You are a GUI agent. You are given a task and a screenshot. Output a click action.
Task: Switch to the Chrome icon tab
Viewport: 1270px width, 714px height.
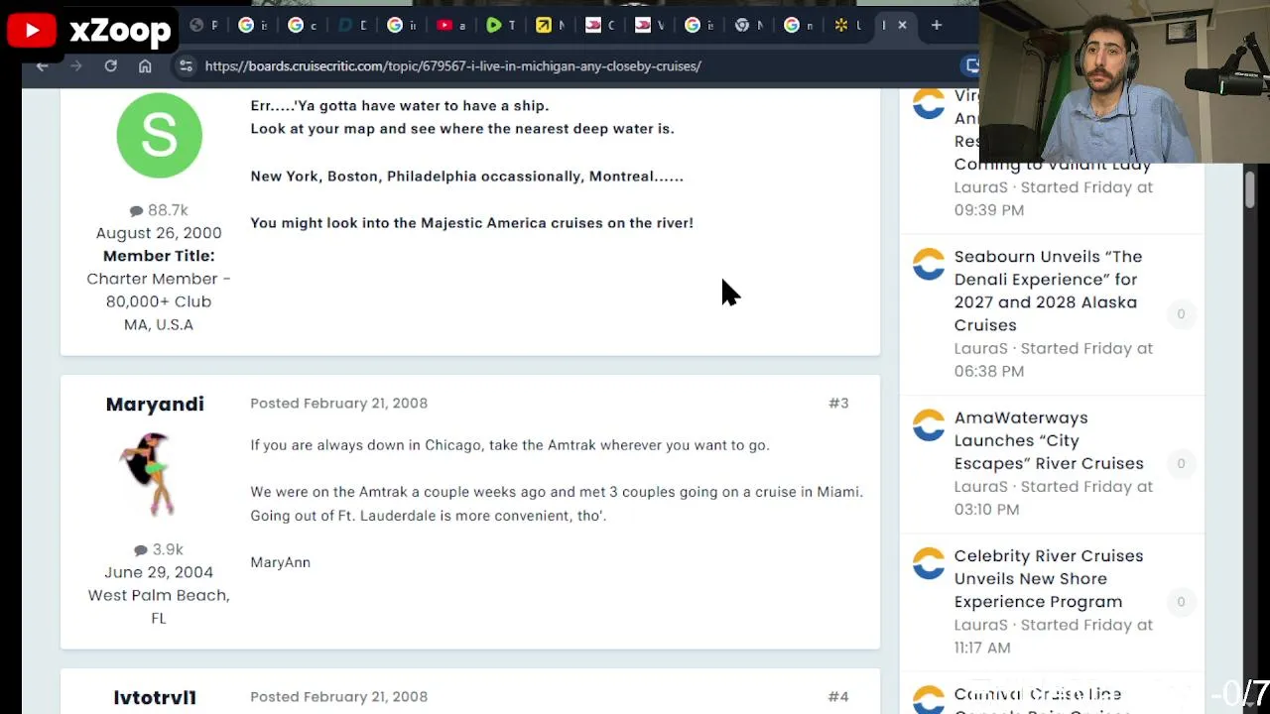pyautogui.click(x=748, y=25)
